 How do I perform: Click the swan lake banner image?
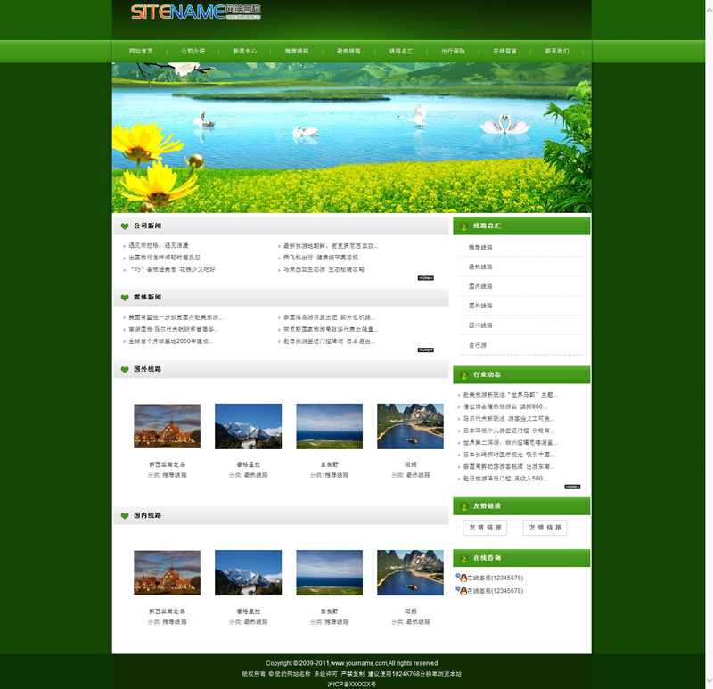[x=351, y=138]
